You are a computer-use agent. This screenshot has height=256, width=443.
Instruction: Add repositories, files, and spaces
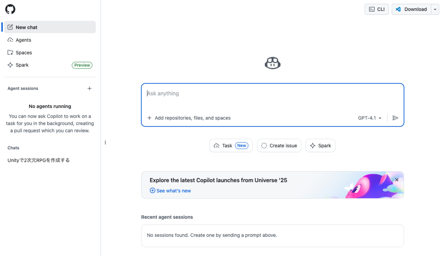pos(189,118)
